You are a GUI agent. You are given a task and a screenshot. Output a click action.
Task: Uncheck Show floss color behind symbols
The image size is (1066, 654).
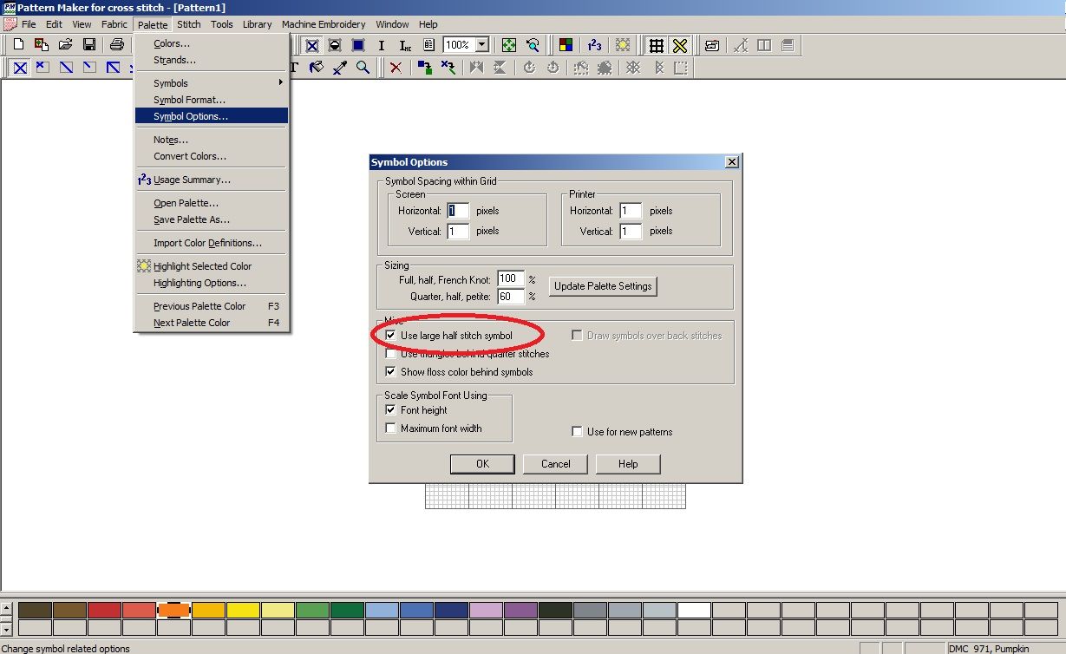(x=391, y=371)
